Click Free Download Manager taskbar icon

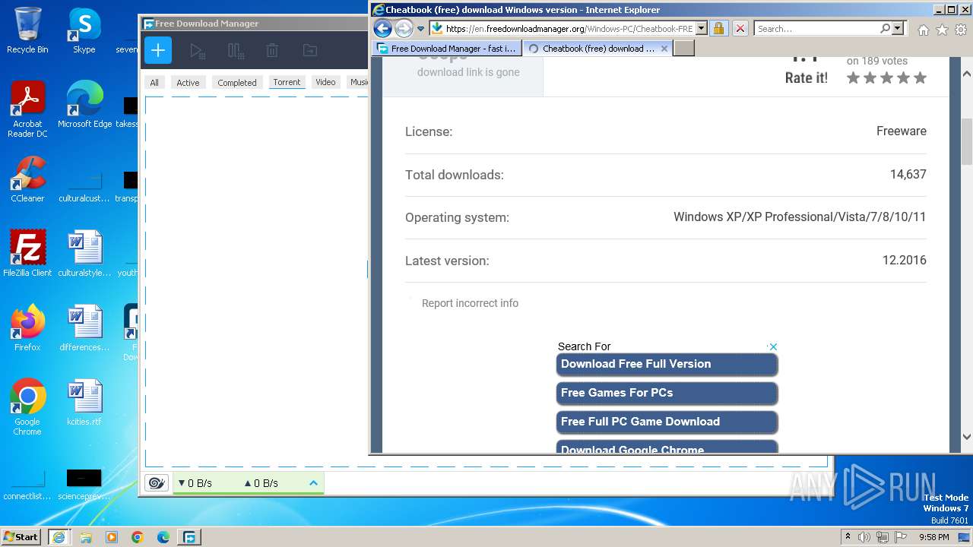pyautogui.click(x=189, y=537)
